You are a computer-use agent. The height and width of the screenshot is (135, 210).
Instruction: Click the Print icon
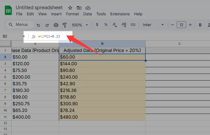point(56,25)
